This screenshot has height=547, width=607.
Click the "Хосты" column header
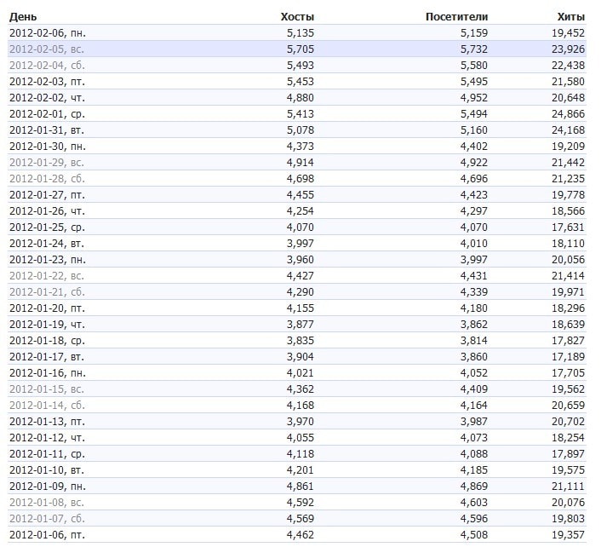coord(297,16)
